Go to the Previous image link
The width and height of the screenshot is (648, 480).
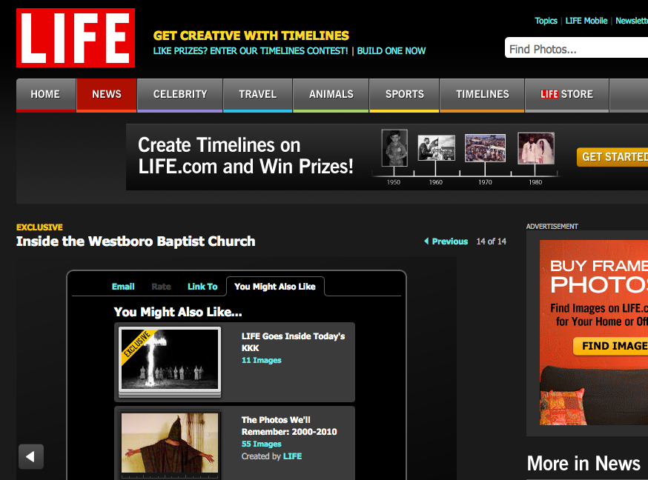[446, 241]
